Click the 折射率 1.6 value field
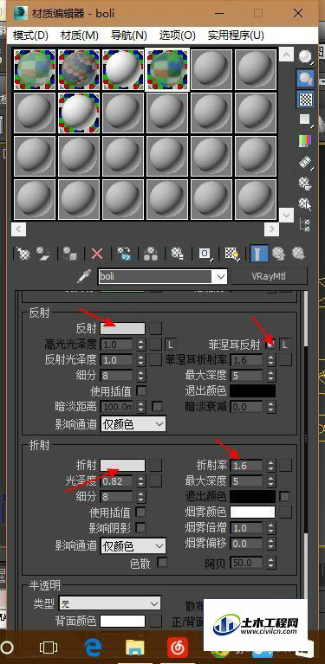This screenshot has width=325, height=664. pyautogui.click(x=247, y=466)
